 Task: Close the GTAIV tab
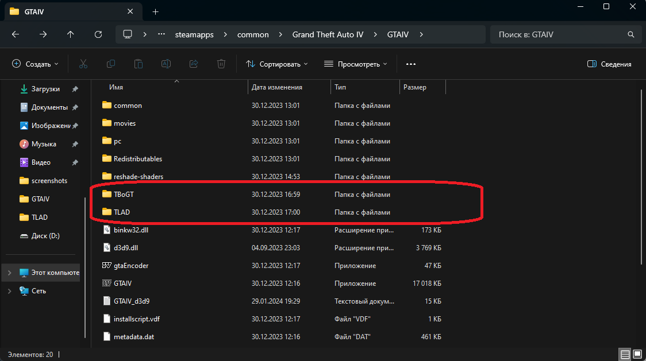coord(130,11)
